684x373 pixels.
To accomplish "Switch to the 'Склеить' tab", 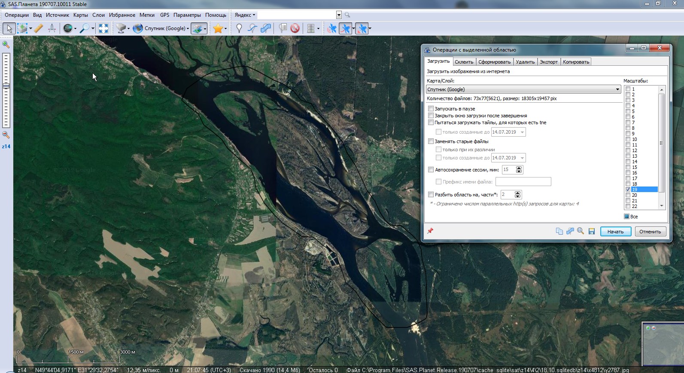I will pyautogui.click(x=464, y=62).
